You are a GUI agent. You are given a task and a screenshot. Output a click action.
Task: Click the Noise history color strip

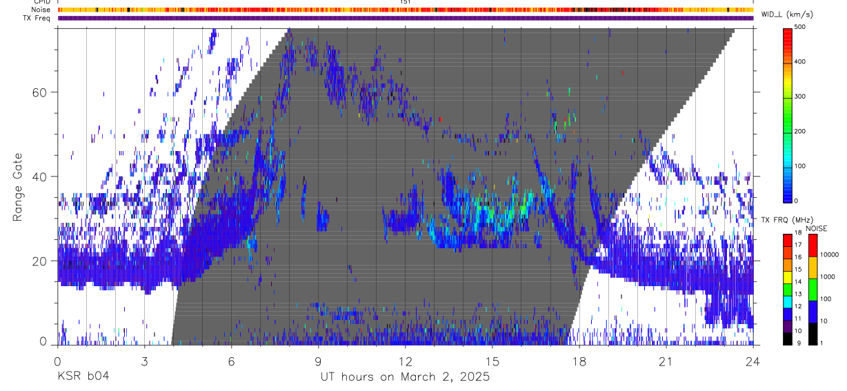406,10
